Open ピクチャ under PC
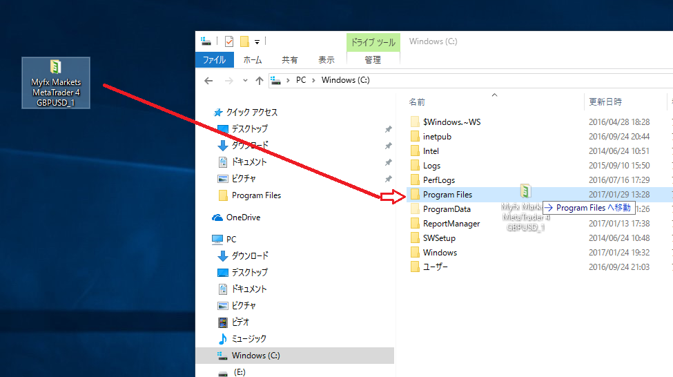This screenshot has width=673, height=377. (x=244, y=306)
